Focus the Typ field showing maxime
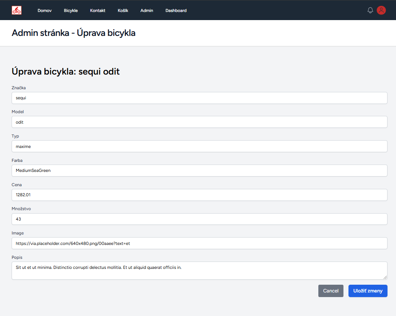The height and width of the screenshot is (316, 396). point(199,146)
